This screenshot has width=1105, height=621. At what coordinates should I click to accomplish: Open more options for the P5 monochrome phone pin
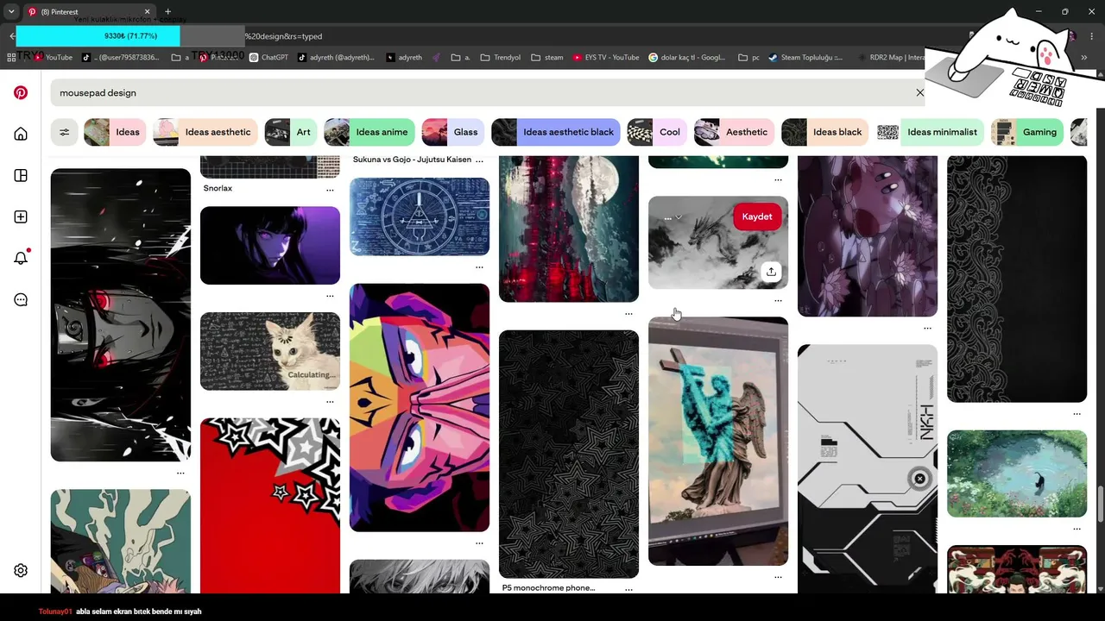coord(628,588)
